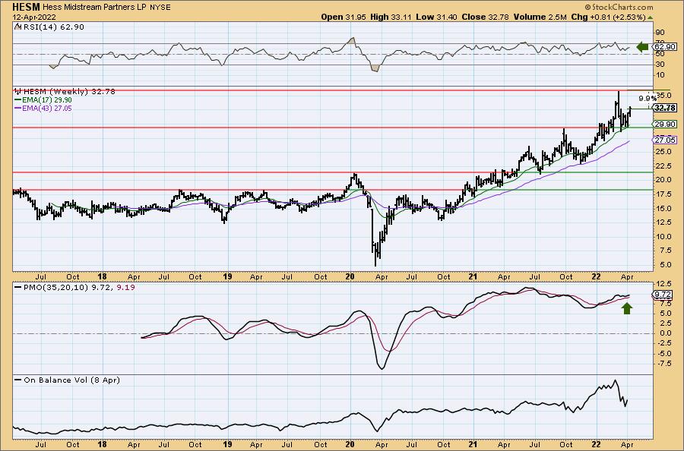Click the Low 31.40 value
Screen dimensions: 684x451
(x=435, y=17)
